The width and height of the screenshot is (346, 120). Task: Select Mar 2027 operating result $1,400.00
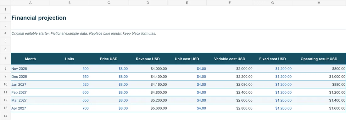[x=319, y=100]
